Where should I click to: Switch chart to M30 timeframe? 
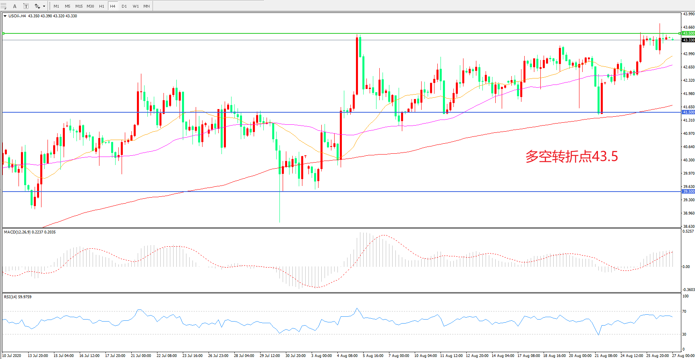coord(90,6)
